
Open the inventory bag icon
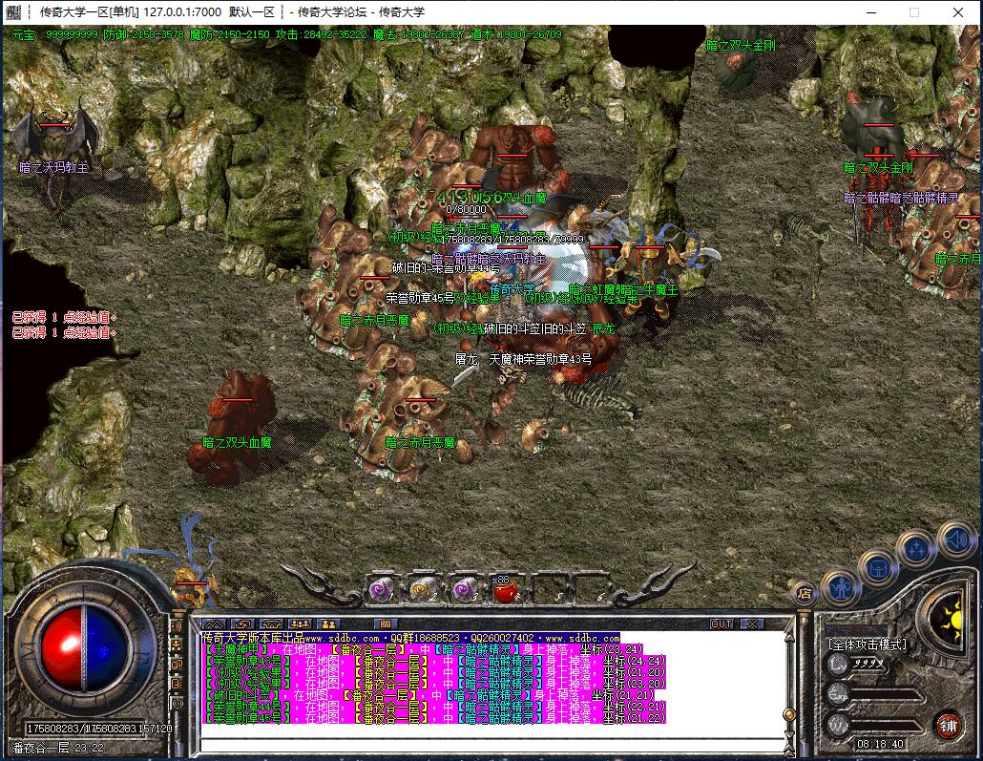(878, 569)
